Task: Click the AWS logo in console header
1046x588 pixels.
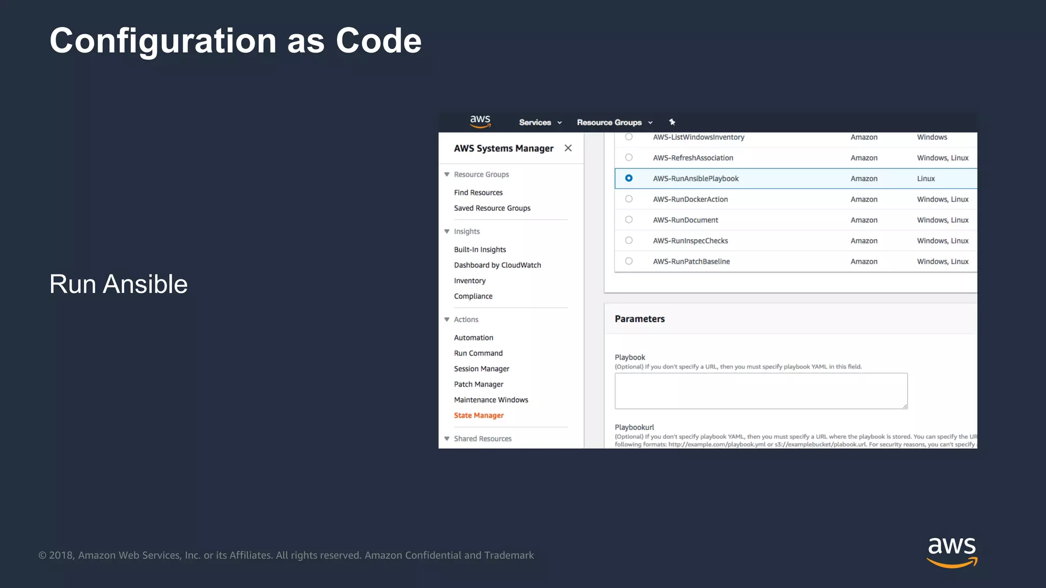Action: pyautogui.click(x=480, y=121)
